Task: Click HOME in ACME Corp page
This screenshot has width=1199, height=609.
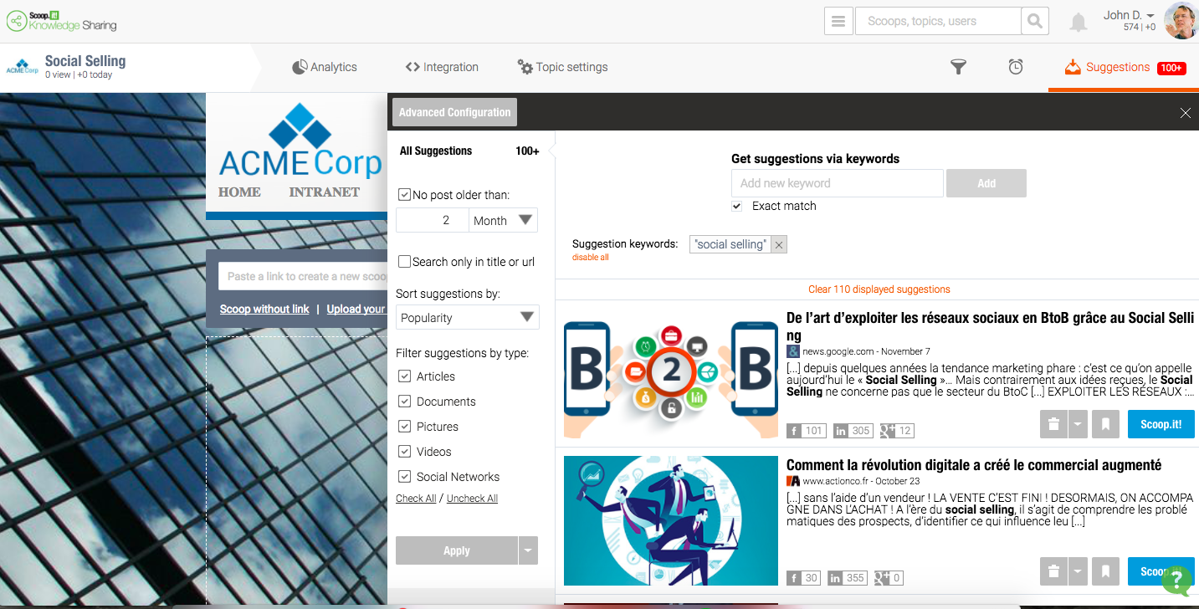Action: tap(239, 192)
